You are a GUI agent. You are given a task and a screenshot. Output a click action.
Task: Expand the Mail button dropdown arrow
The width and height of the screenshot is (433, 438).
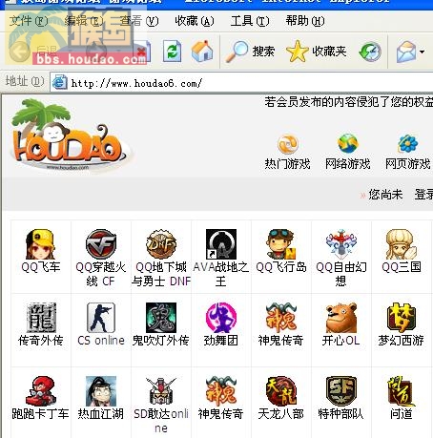click(x=423, y=52)
